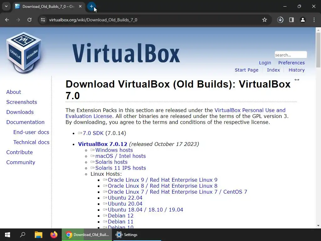
Task: Open the History link
Action: pos(297,70)
